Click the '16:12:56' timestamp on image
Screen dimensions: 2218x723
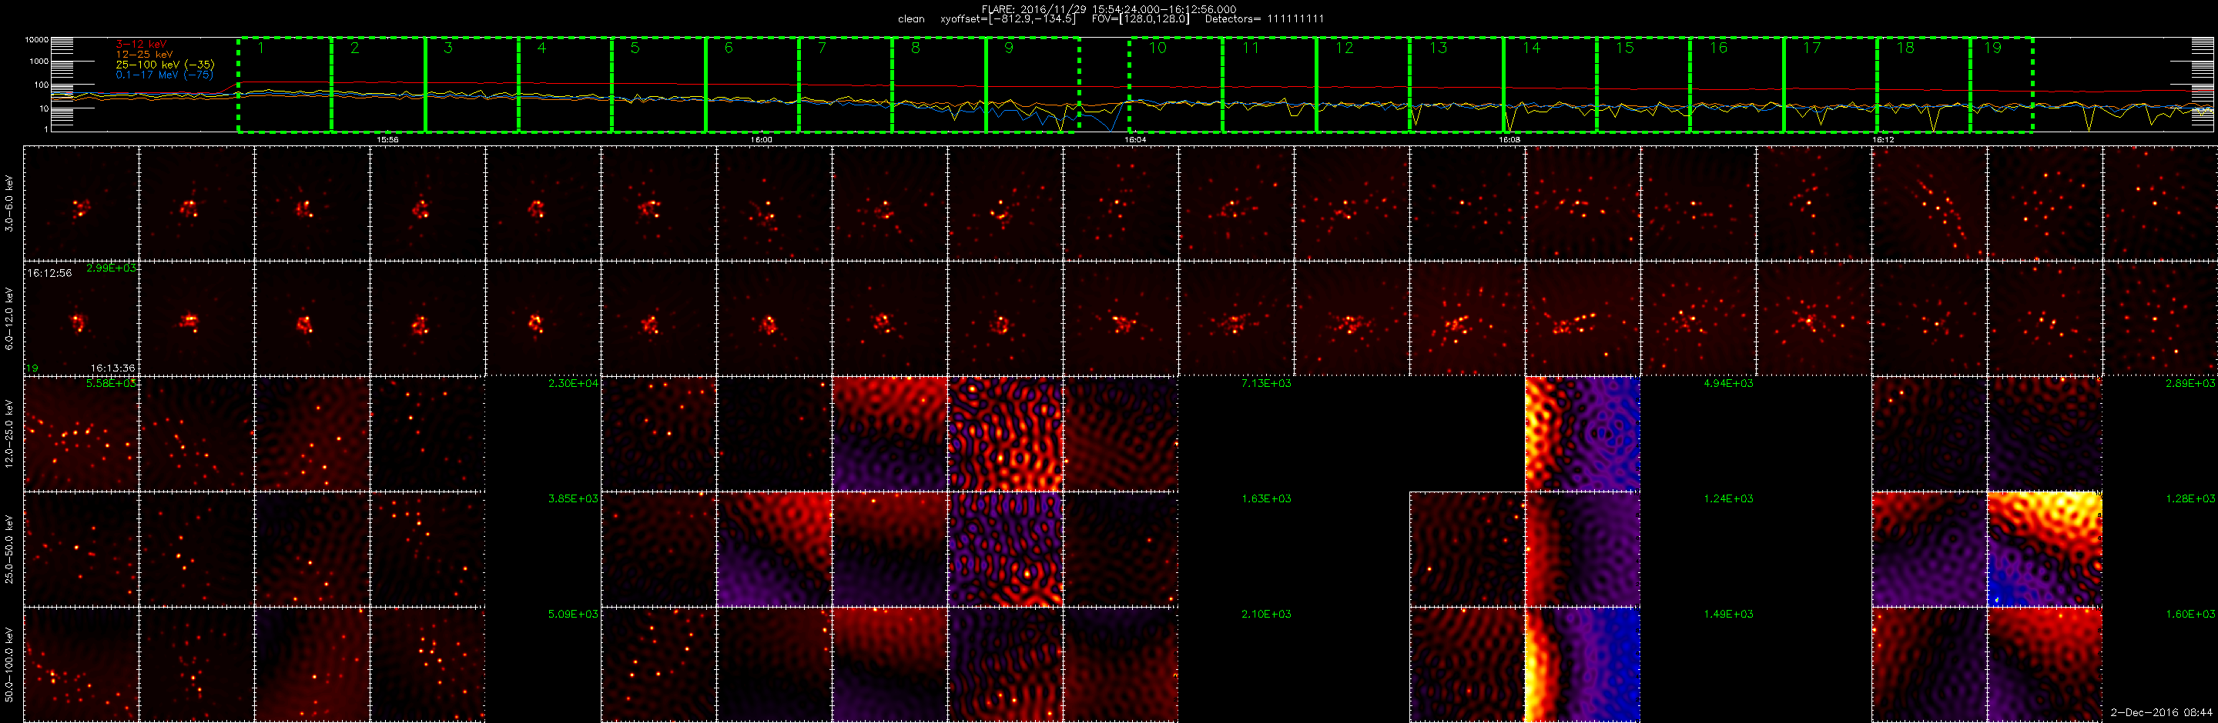[x=50, y=273]
